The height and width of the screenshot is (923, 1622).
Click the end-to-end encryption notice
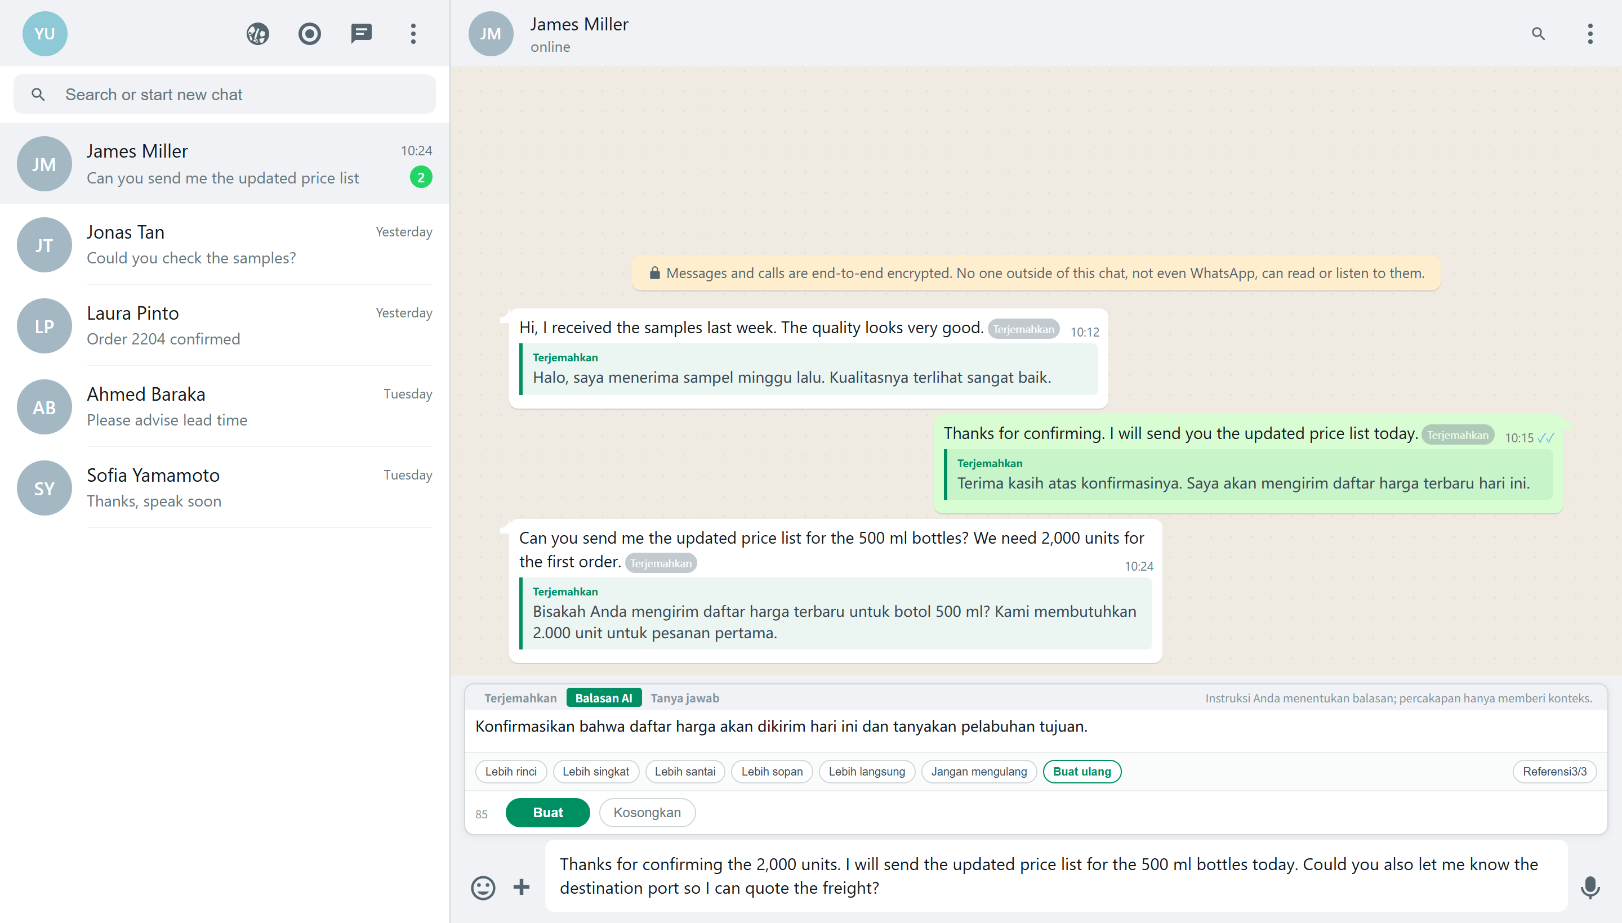click(1036, 273)
